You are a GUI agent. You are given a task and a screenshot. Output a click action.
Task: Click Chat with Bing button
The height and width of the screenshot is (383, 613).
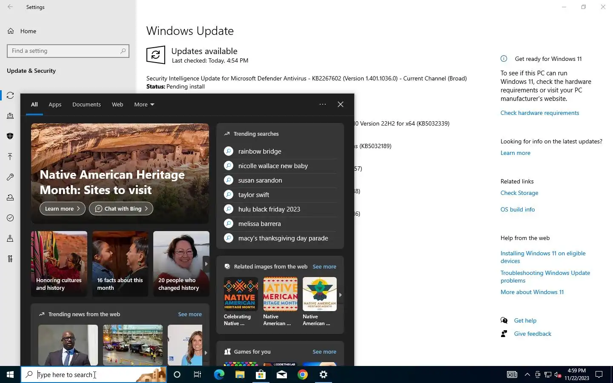[x=121, y=209]
